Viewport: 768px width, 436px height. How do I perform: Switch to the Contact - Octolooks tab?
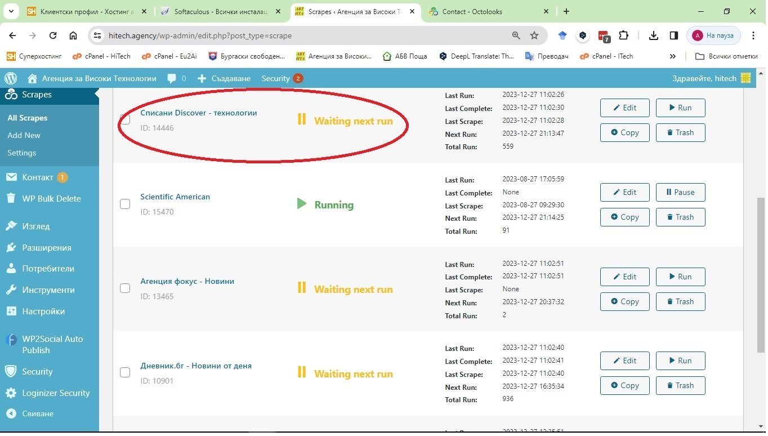click(472, 11)
